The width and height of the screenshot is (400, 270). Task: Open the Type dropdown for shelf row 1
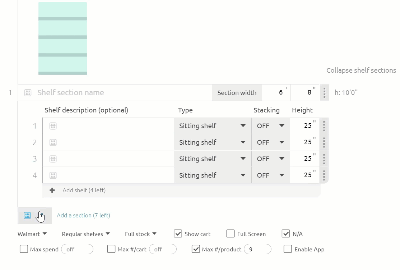click(213, 126)
